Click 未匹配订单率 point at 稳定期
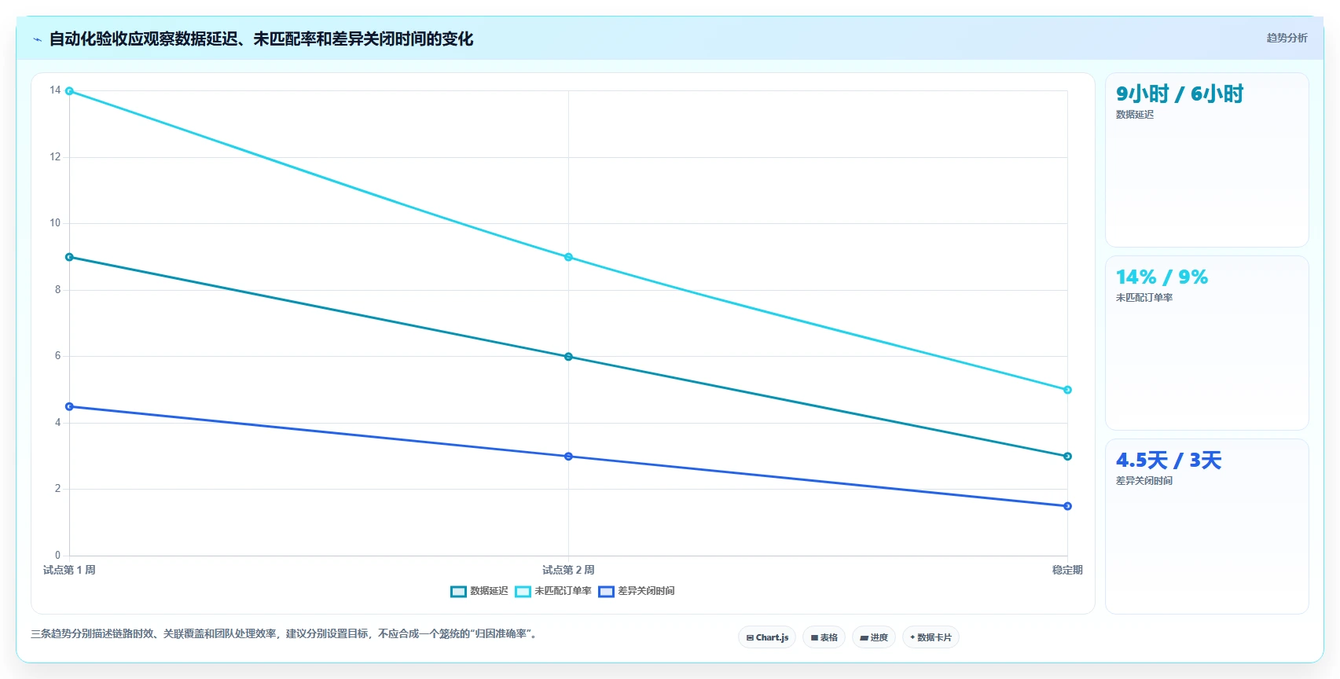1340x679 pixels. (x=1067, y=390)
